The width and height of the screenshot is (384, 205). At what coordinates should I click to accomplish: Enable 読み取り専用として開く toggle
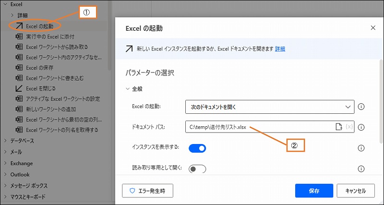pos(197,169)
